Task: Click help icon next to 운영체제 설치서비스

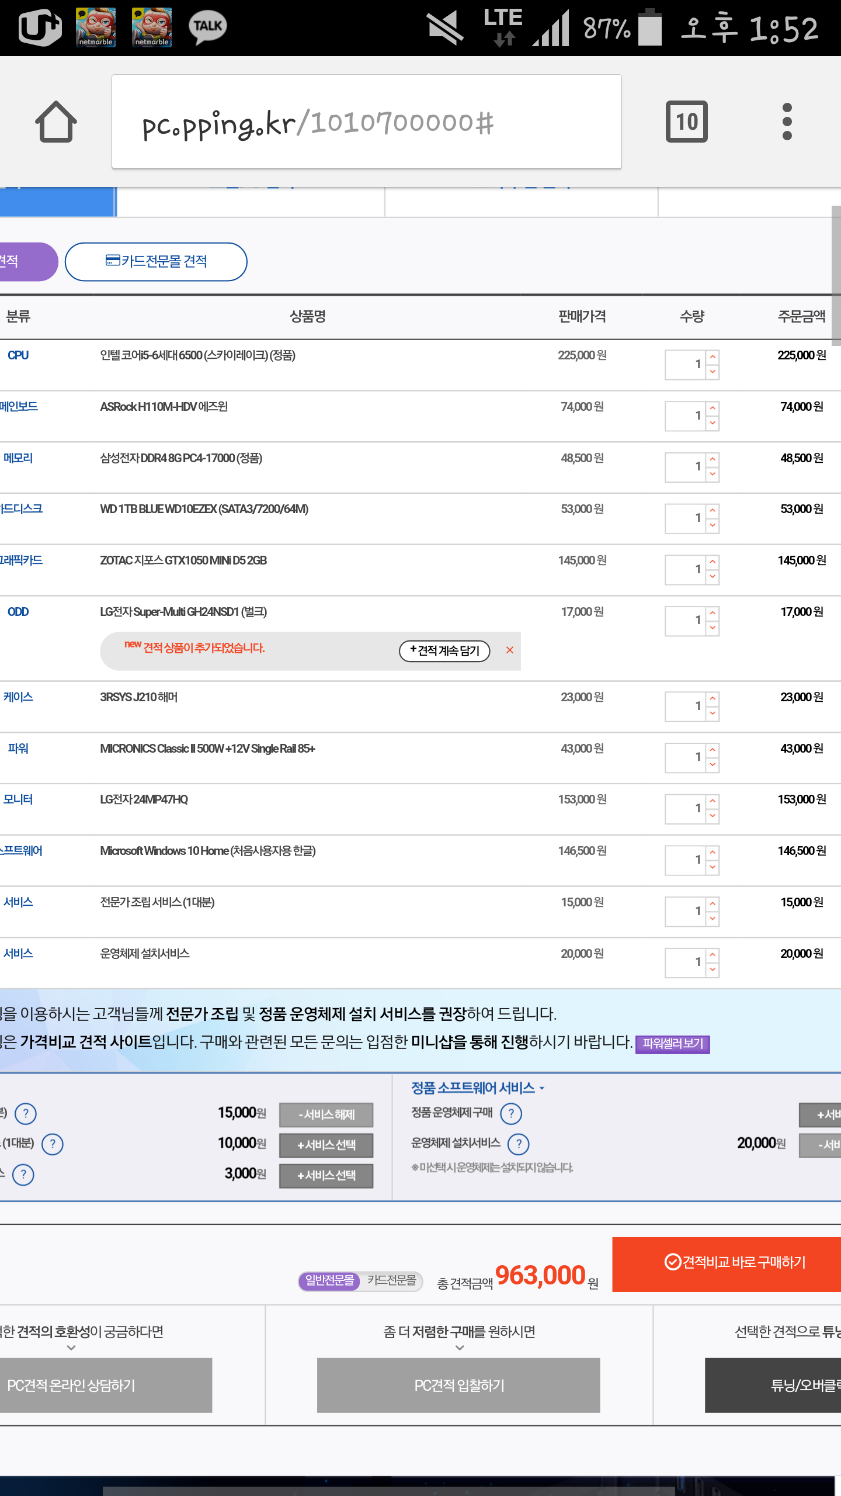Action: [x=518, y=1144]
